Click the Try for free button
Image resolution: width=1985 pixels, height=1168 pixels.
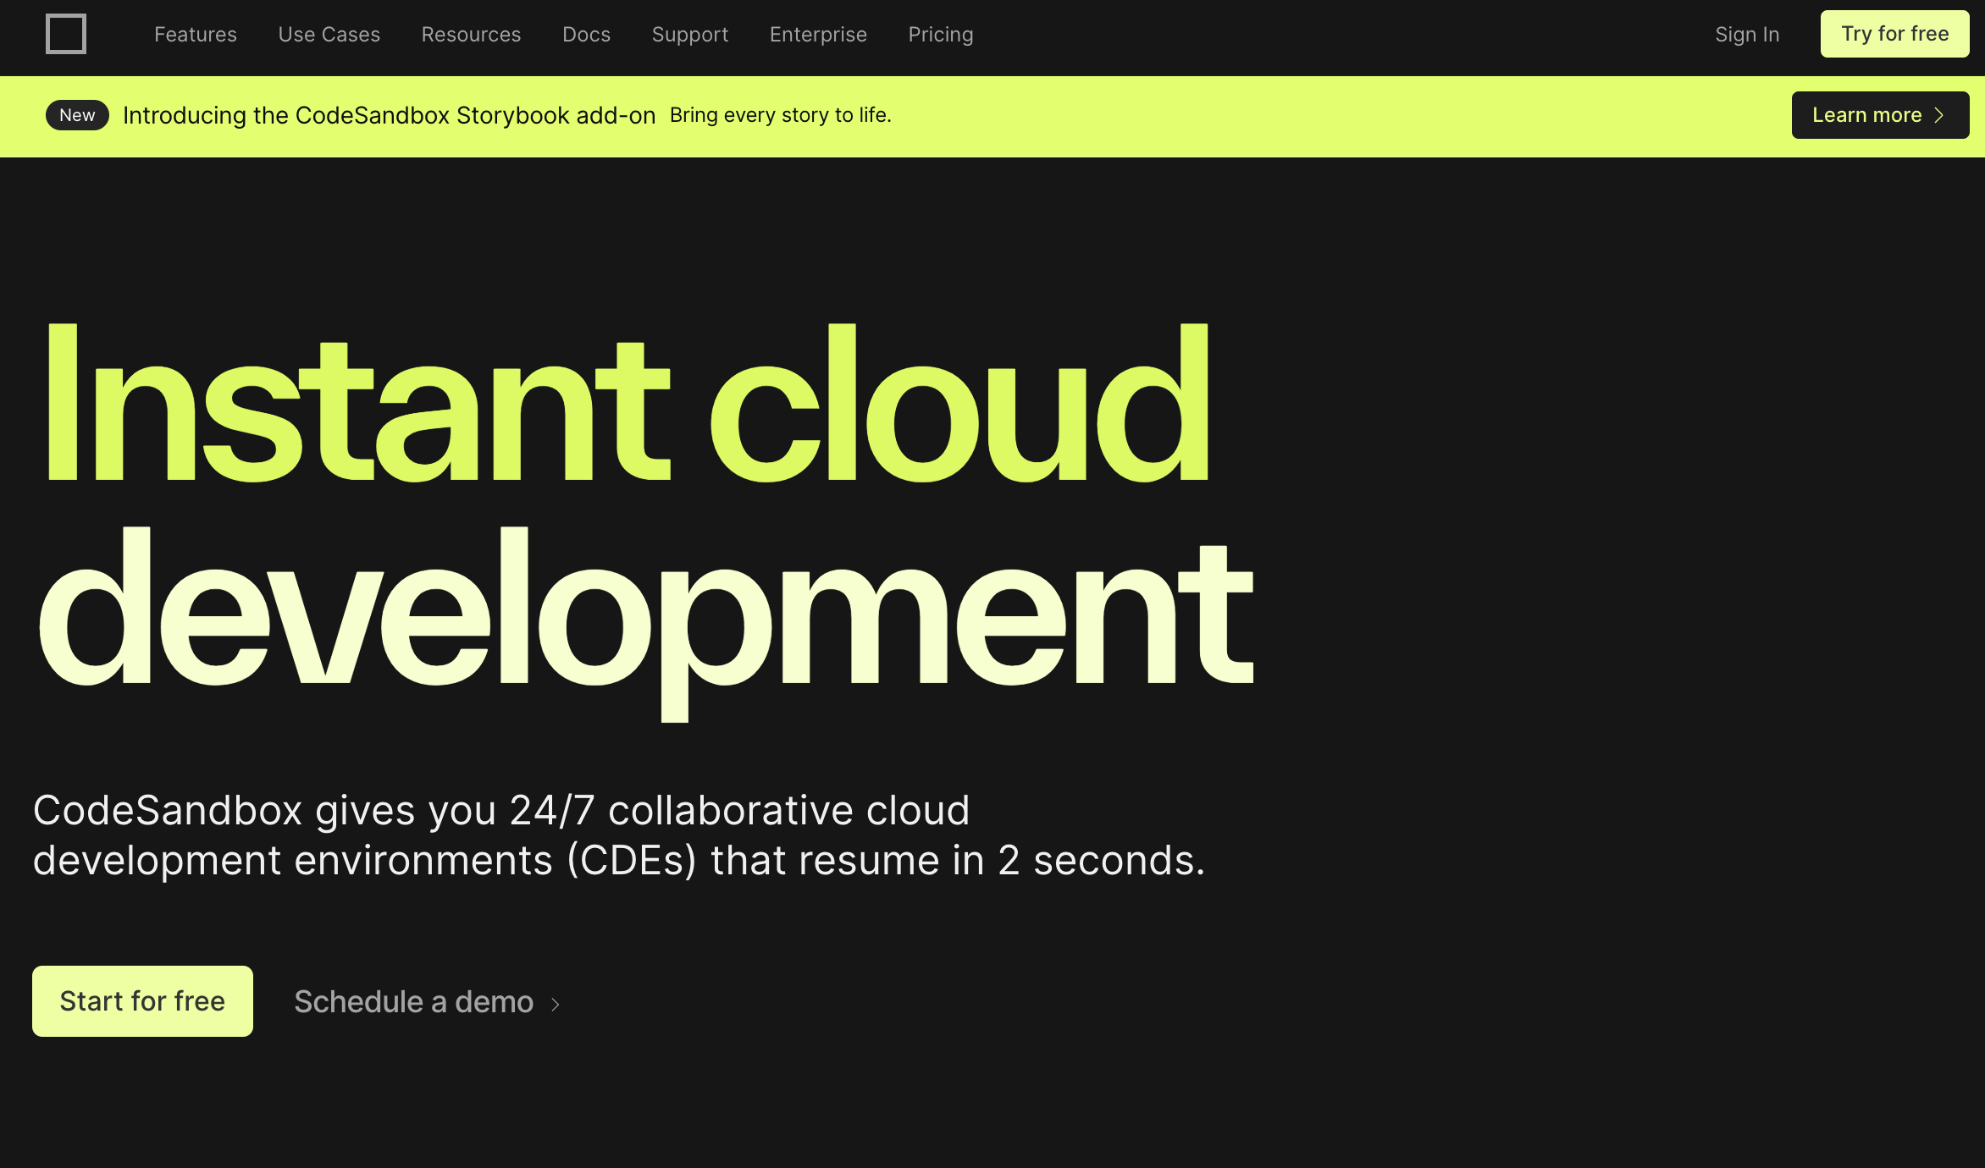coord(1894,34)
